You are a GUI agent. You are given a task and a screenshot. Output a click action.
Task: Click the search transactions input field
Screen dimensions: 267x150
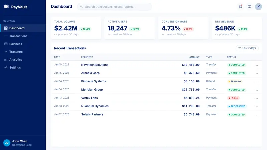(114, 7)
